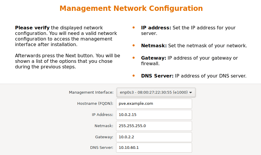
Task: Open the Management Interface dropdown
Action: click(x=156, y=92)
